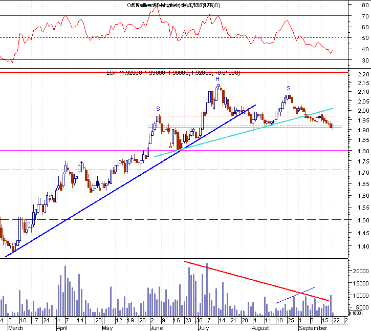
Task: Click the overlapping Relative Strength indicator title
Action: tap(173, 5)
